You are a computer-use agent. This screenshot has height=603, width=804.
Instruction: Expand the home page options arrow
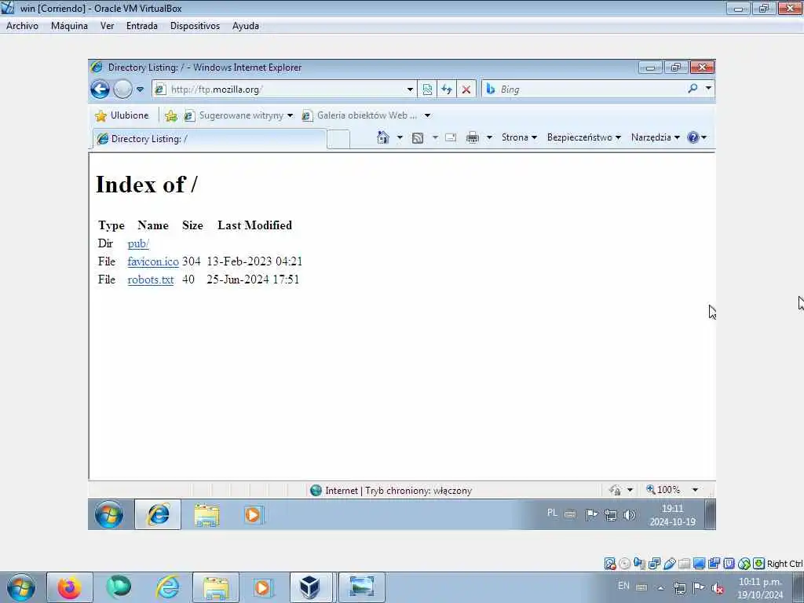(x=400, y=137)
